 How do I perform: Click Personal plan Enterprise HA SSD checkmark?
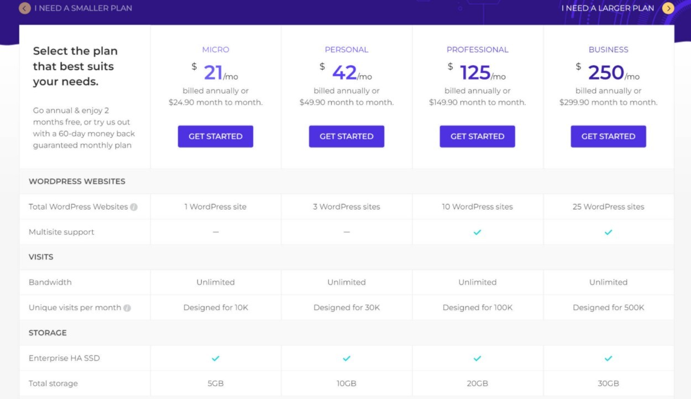coord(347,359)
